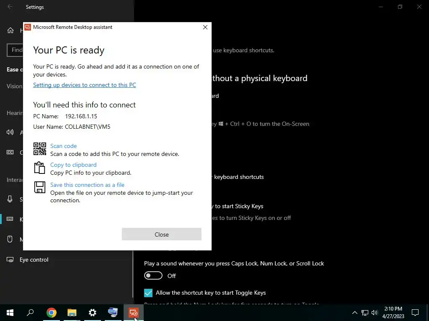Click Save this connection as a file
The width and height of the screenshot is (429, 321).
[87, 185]
